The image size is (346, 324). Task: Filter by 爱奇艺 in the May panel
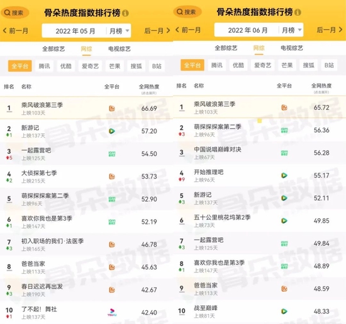(x=90, y=66)
